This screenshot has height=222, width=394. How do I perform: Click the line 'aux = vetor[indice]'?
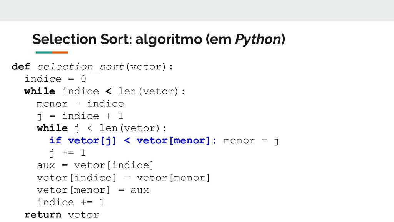95,165
